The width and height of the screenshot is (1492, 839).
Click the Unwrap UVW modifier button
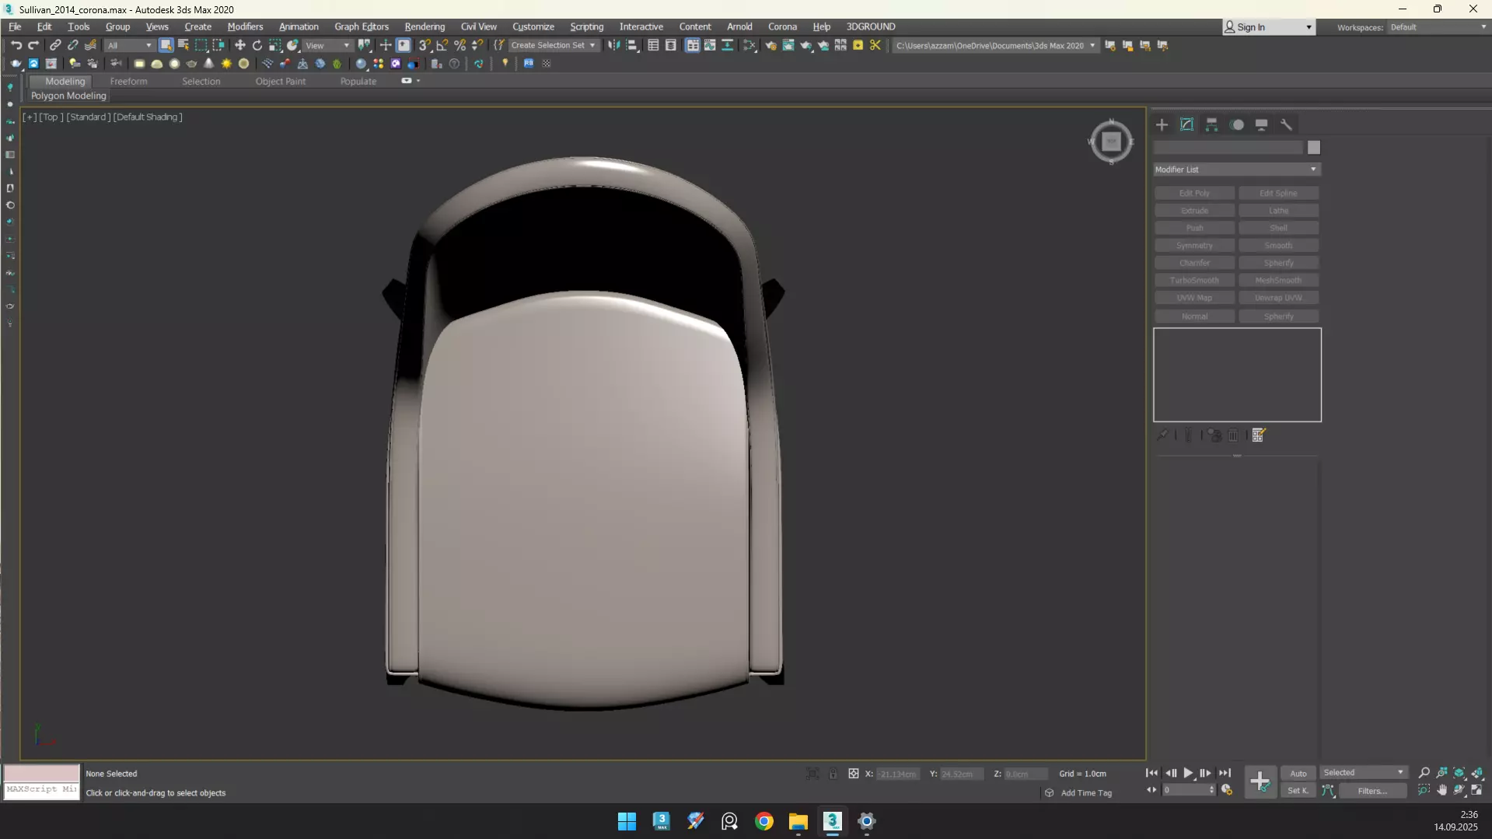coord(1278,298)
